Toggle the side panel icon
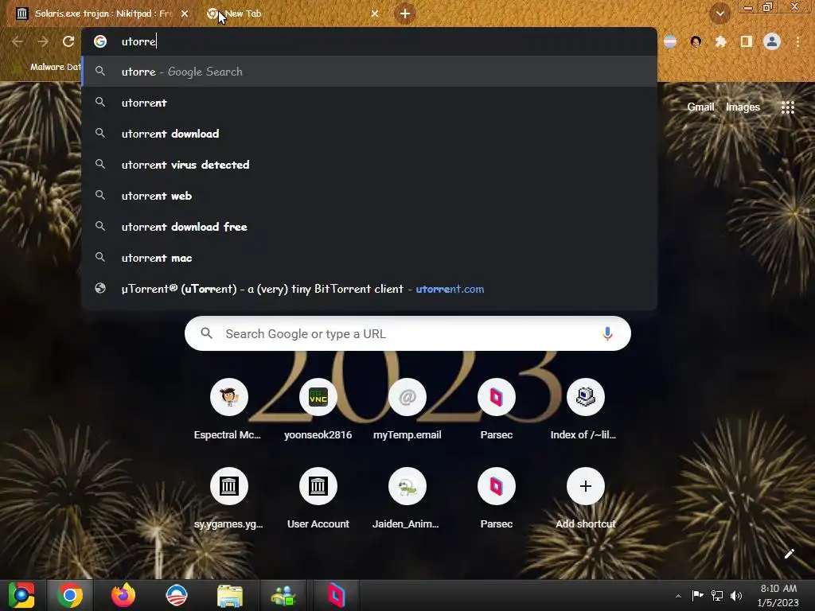This screenshot has width=815, height=611. [x=746, y=41]
